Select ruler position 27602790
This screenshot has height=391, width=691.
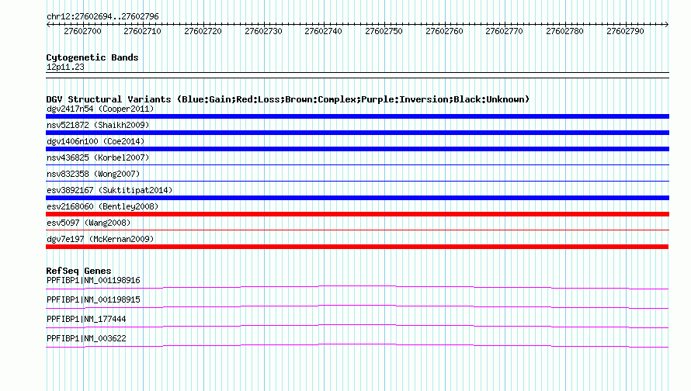click(625, 31)
